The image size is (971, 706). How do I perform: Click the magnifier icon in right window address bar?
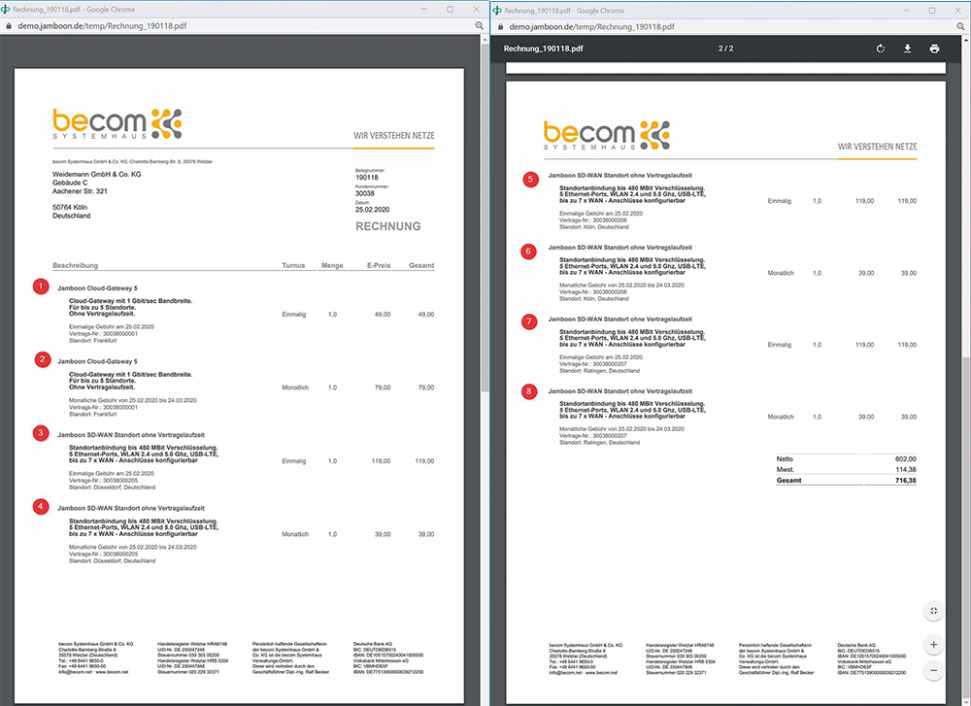coord(960,26)
